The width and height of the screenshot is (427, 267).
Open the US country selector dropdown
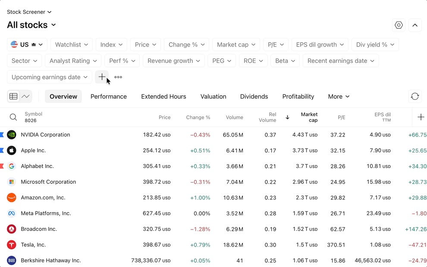pos(27,45)
